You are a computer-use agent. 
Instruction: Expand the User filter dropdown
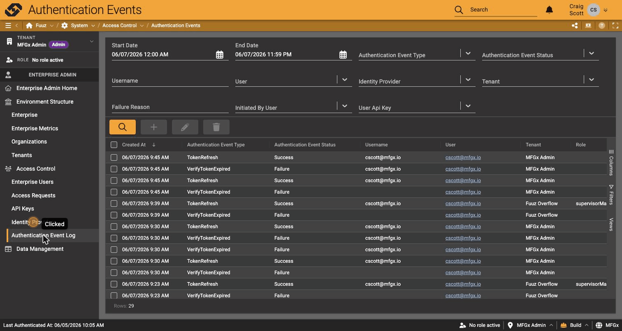click(345, 80)
